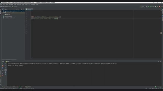Close the Run tab with the red X icon

click(x=3, y=75)
